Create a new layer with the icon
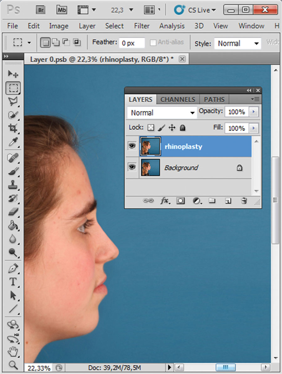This screenshot has height=374, width=282. point(228,201)
